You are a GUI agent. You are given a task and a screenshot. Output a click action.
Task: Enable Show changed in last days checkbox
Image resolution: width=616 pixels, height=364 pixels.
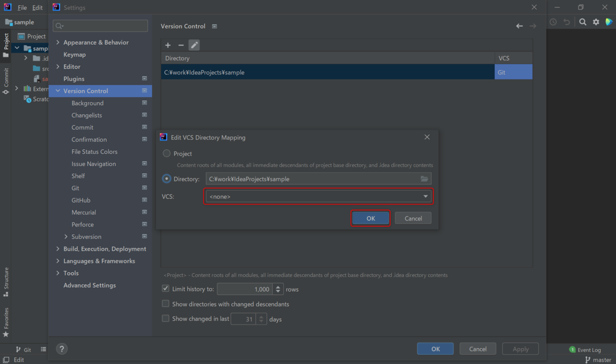(165, 319)
